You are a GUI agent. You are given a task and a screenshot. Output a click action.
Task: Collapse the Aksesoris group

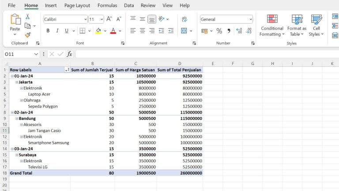tap(21, 125)
